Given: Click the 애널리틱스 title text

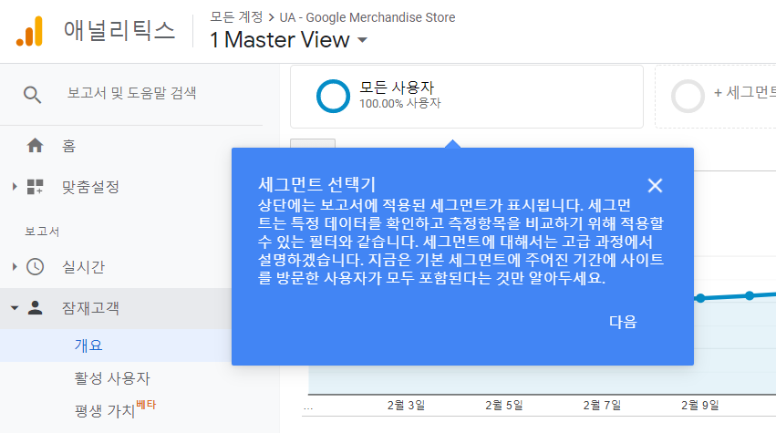Looking at the screenshot, I should tap(119, 31).
